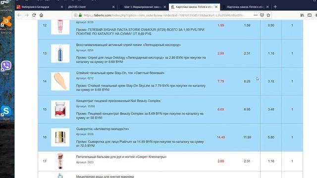
Task: Click promo text about Stay-On SkyLine
Action: [141, 88]
